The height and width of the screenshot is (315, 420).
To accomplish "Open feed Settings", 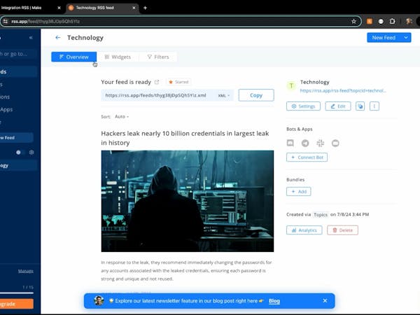I will click(303, 106).
